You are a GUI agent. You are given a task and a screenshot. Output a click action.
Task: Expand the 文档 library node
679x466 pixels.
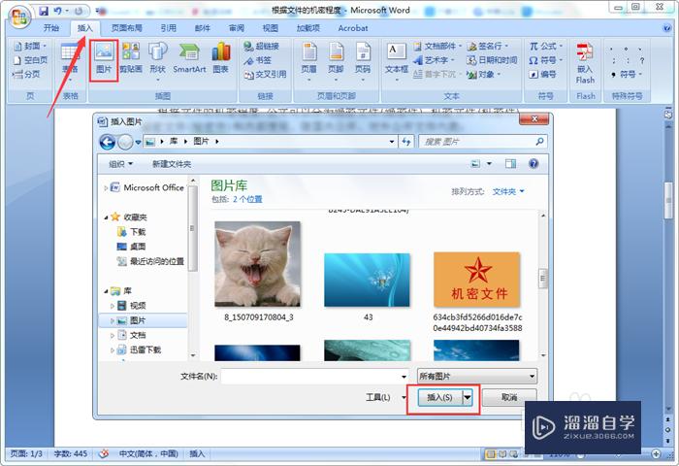(113, 335)
